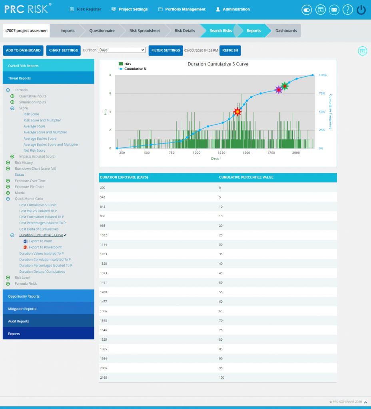Open the Overall Risk Reports section

click(x=48, y=66)
